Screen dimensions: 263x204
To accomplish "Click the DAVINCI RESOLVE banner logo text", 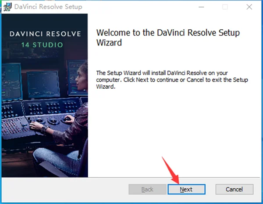I will (45, 34).
